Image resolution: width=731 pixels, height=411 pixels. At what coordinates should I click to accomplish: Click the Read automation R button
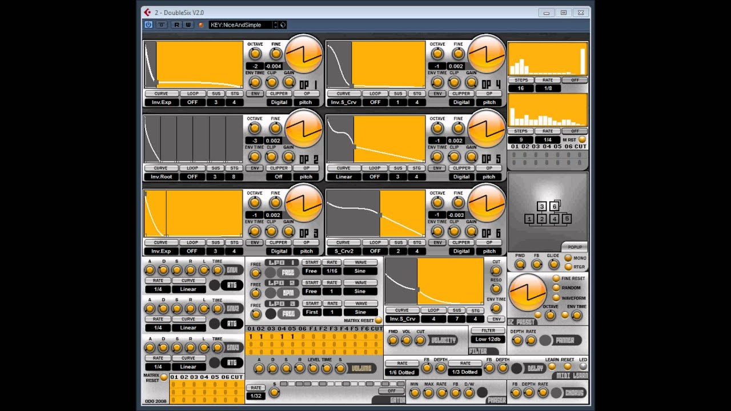tap(176, 25)
